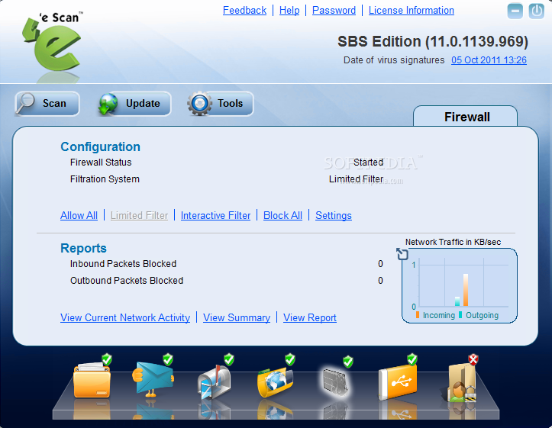
Task: Choose the Limited Filter mode link
Action: tap(139, 215)
